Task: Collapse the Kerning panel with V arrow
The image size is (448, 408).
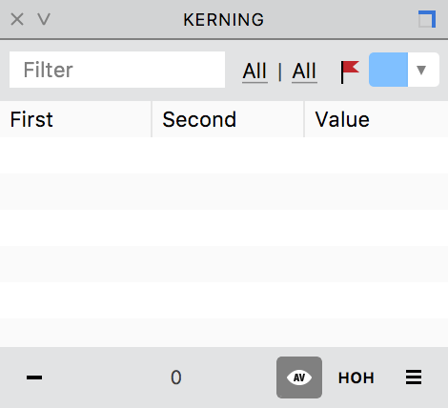Action: [x=44, y=19]
